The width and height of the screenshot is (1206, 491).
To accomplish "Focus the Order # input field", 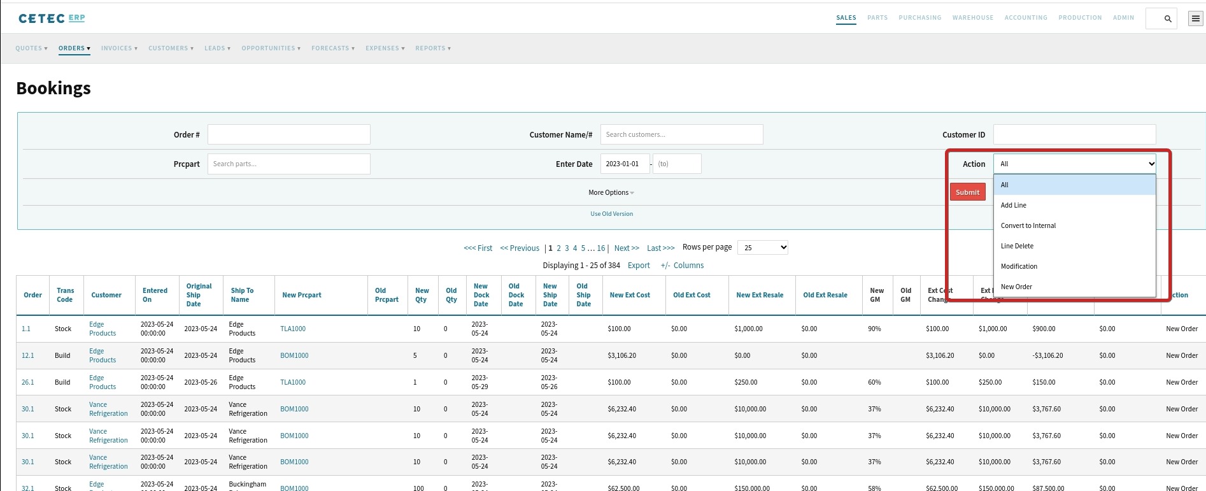I will click(x=289, y=134).
